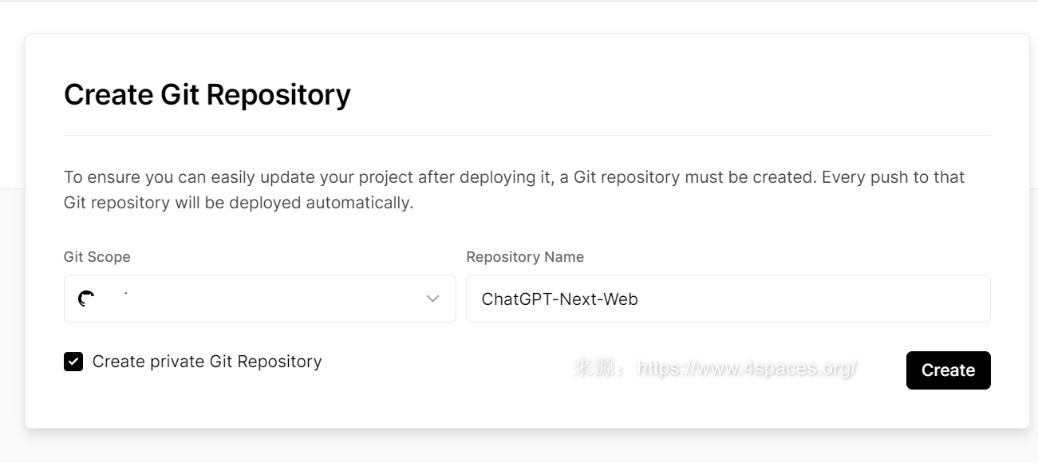The height and width of the screenshot is (463, 1038).
Task: Click the 'ChatGPT-Next-Web' text in the input
Action: tap(559, 299)
